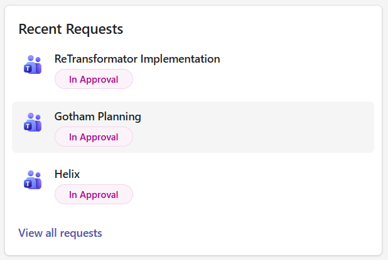Click the word requests in the bottom link
Viewport: 388px width, 260px height.
pos(81,234)
